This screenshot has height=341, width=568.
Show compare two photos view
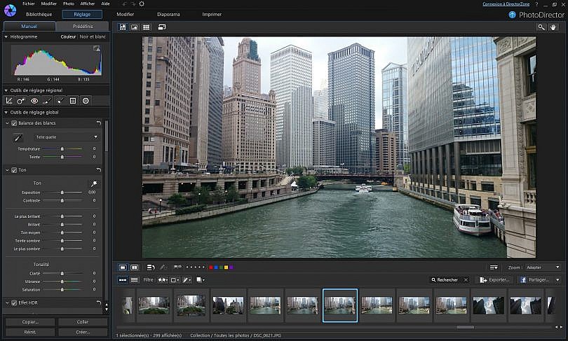pos(135,267)
